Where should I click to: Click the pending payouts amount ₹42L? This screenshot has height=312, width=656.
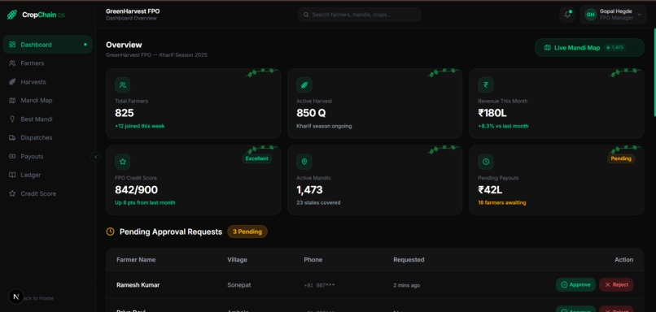click(x=490, y=190)
